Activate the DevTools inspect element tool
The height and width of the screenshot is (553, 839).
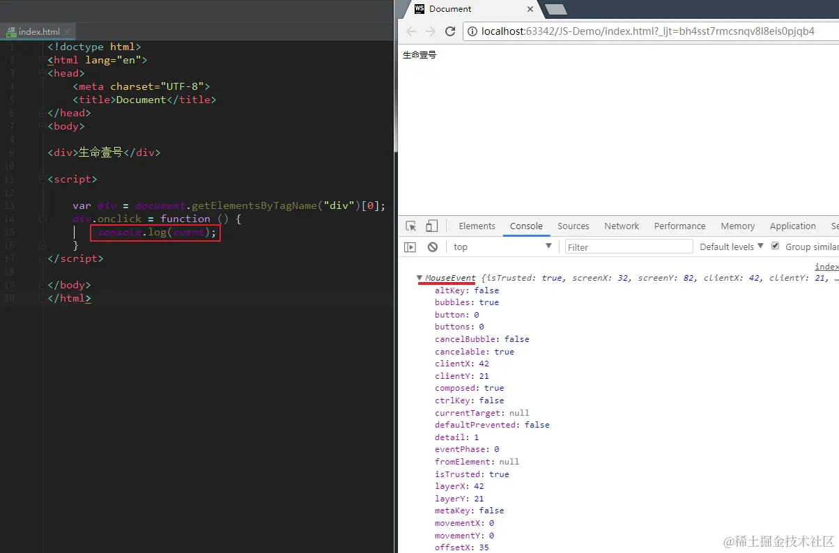[411, 226]
